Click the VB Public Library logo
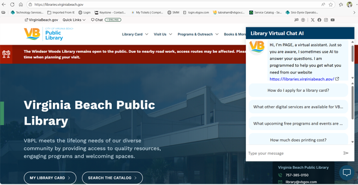The image size is (358, 185). 44,34
